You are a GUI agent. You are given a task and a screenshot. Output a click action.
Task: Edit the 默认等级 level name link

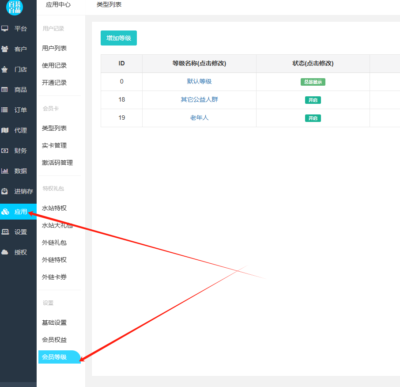(x=199, y=82)
